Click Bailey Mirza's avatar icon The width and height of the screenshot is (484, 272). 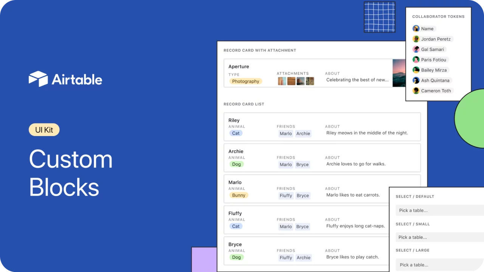(416, 70)
